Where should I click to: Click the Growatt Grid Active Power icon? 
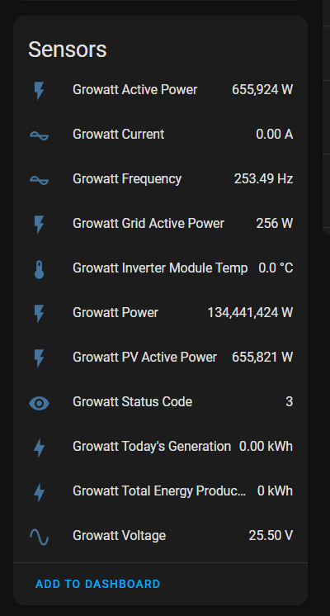click(40, 225)
